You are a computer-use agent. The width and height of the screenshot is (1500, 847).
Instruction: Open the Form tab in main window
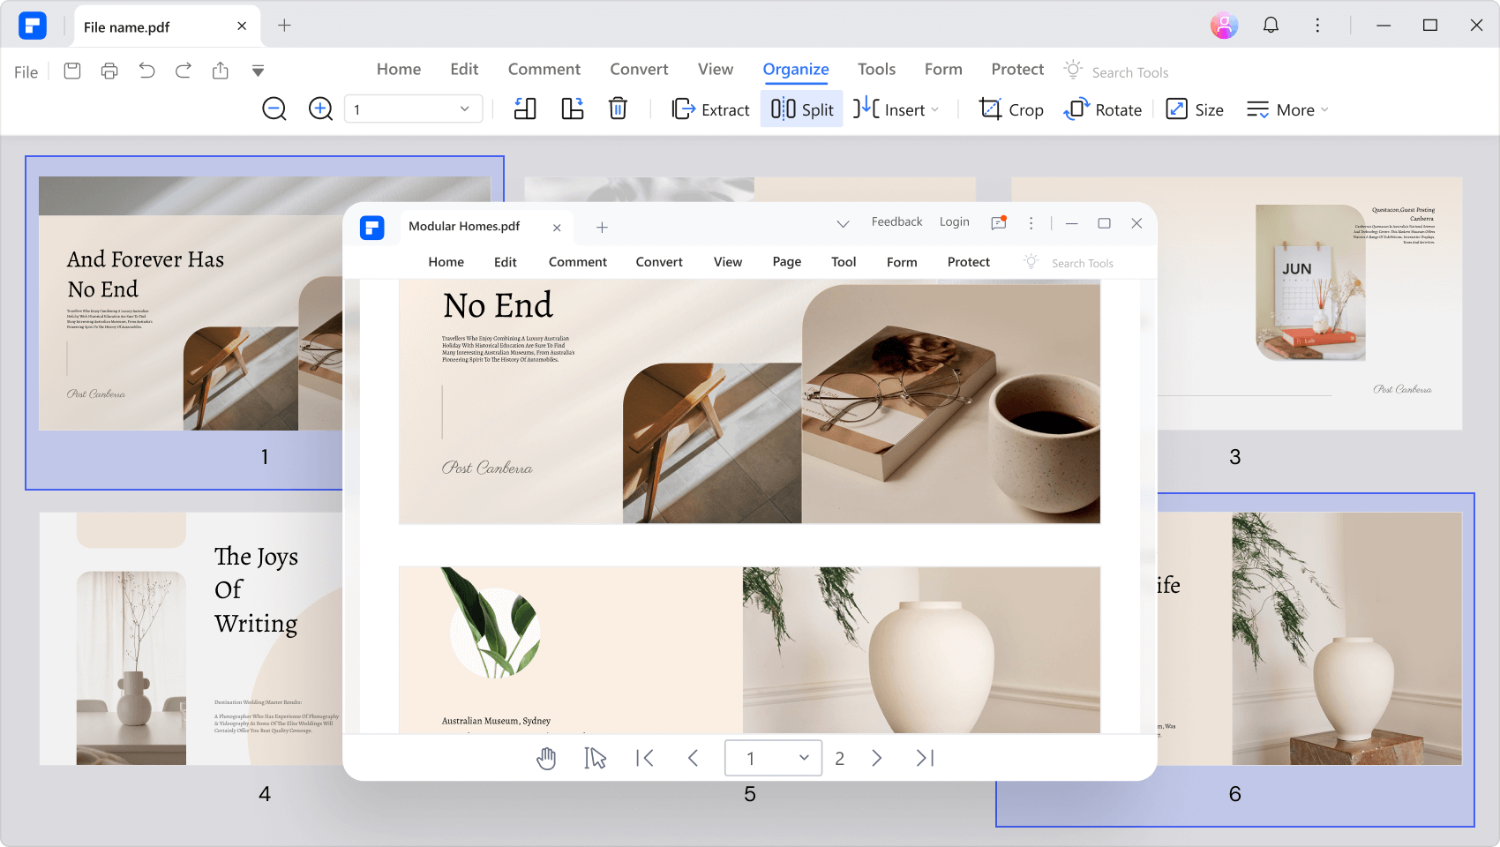pos(943,69)
